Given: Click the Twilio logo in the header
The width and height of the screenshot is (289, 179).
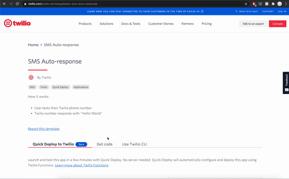Looking at the screenshot, I should pos(17,24).
